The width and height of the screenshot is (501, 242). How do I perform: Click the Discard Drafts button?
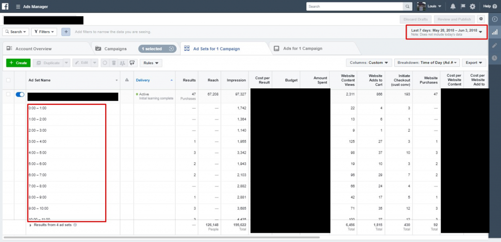[x=416, y=19]
